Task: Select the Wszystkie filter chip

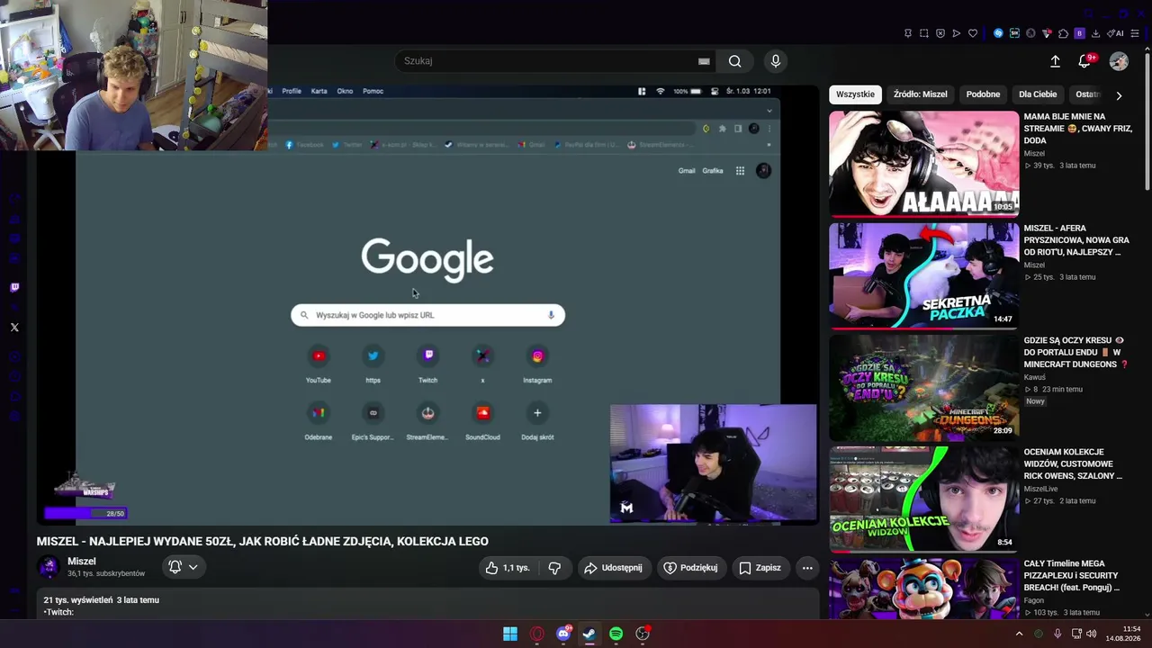Action: click(x=855, y=94)
